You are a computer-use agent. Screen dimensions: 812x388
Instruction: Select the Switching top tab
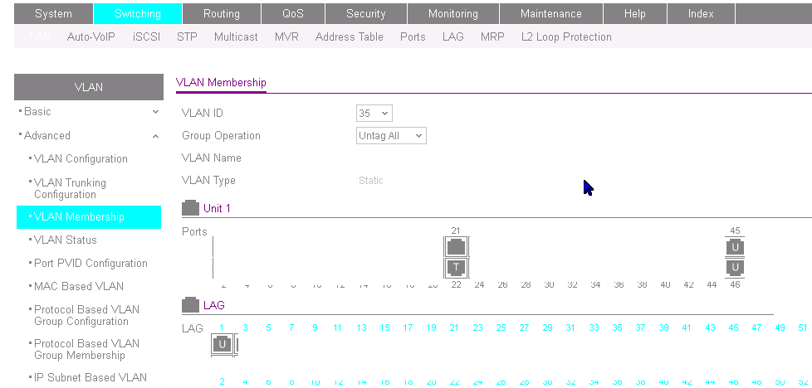[x=138, y=14]
